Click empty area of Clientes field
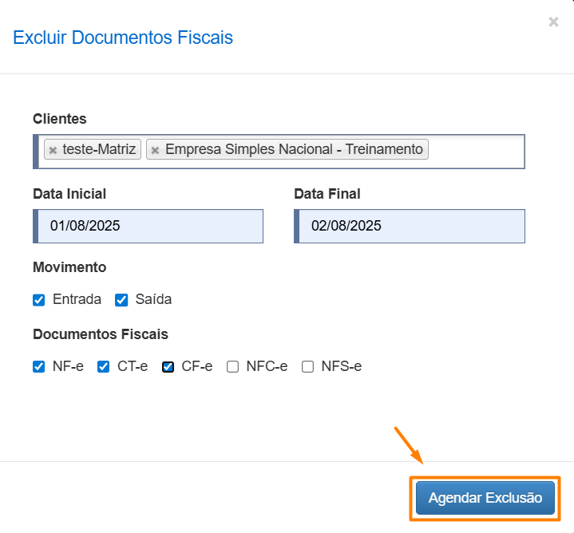This screenshot has height=533, width=574. [x=475, y=151]
